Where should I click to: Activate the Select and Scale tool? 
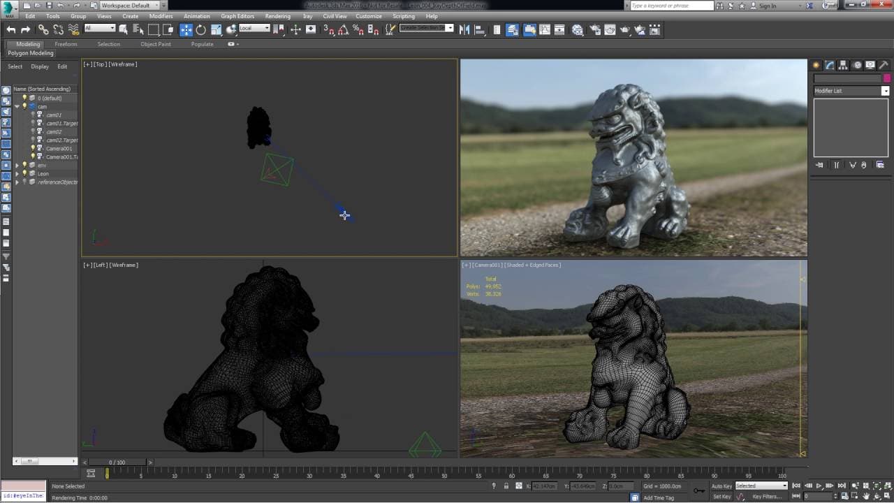[x=217, y=29]
